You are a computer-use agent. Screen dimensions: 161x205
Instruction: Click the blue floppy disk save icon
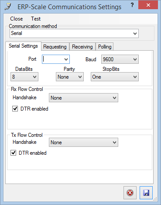point(146,193)
